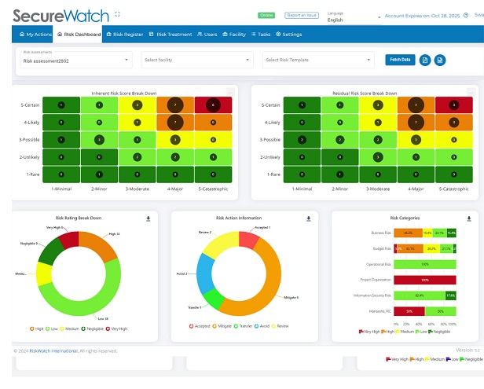Go to the Risk Treatment tab
484x389 pixels.
point(170,35)
